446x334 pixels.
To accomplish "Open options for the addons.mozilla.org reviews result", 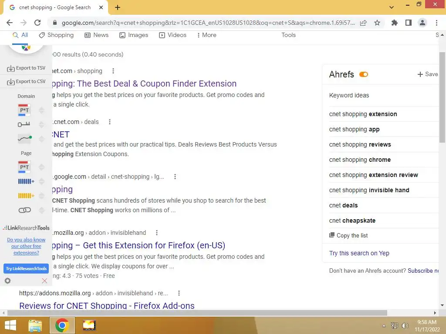I will pyautogui.click(x=179, y=293).
